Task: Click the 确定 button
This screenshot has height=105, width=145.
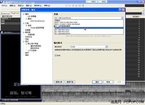Action: click(x=97, y=82)
